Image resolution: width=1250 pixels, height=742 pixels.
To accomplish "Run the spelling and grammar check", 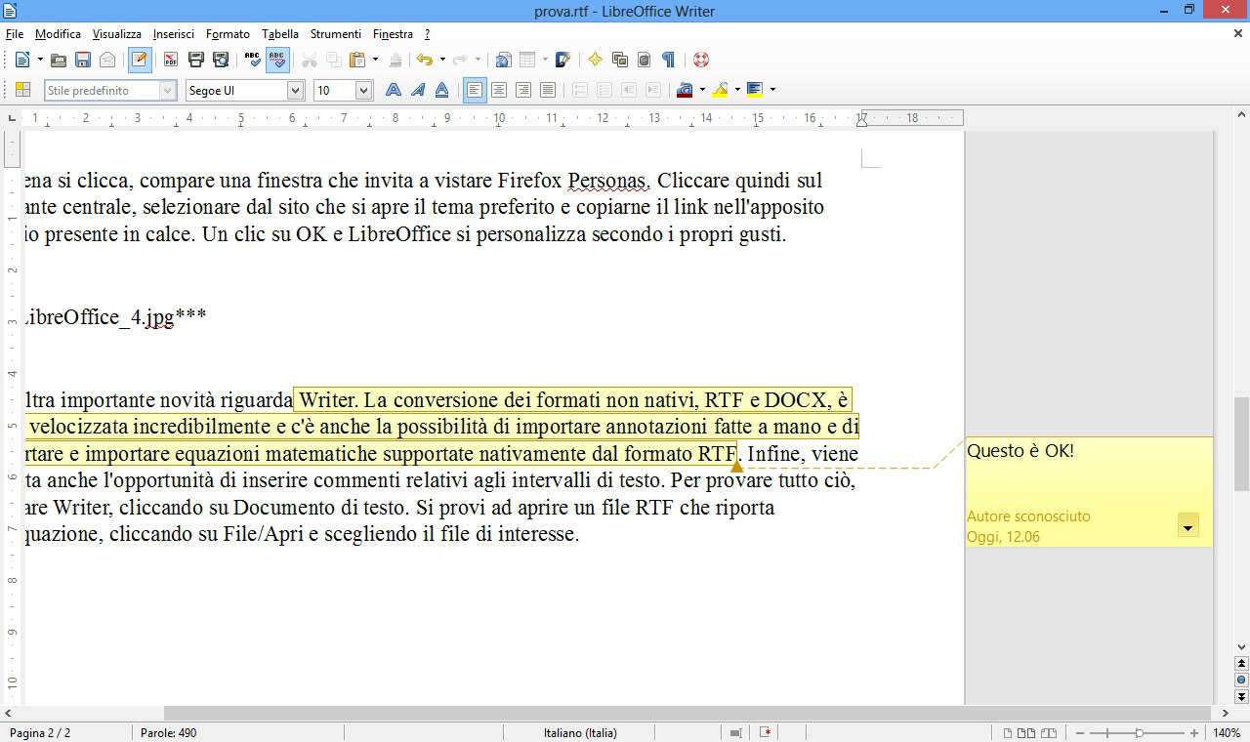I will (253, 60).
